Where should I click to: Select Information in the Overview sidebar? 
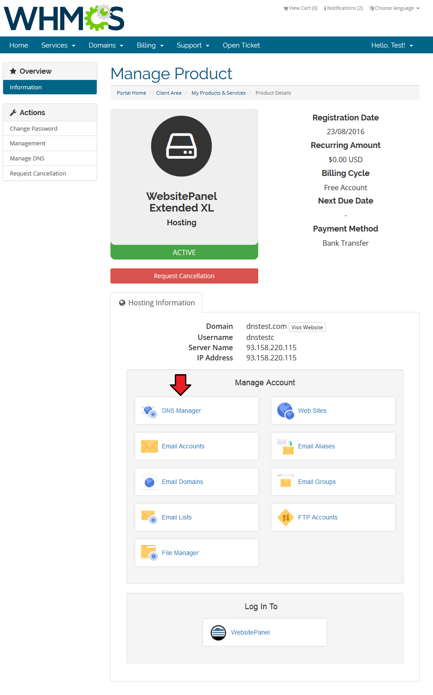point(50,87)
